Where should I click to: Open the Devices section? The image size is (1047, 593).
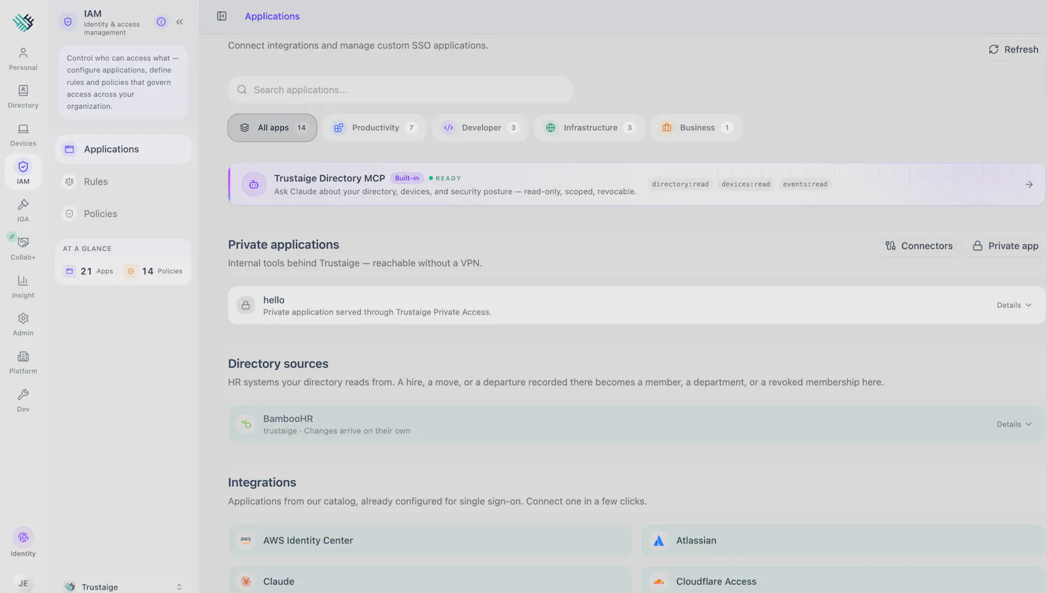pos(23,135)
